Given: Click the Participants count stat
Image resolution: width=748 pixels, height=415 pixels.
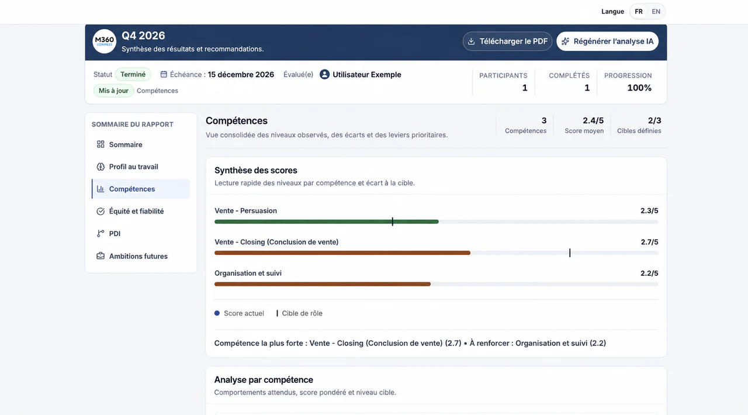Looking at the screenshot, I should pos(503,82).
